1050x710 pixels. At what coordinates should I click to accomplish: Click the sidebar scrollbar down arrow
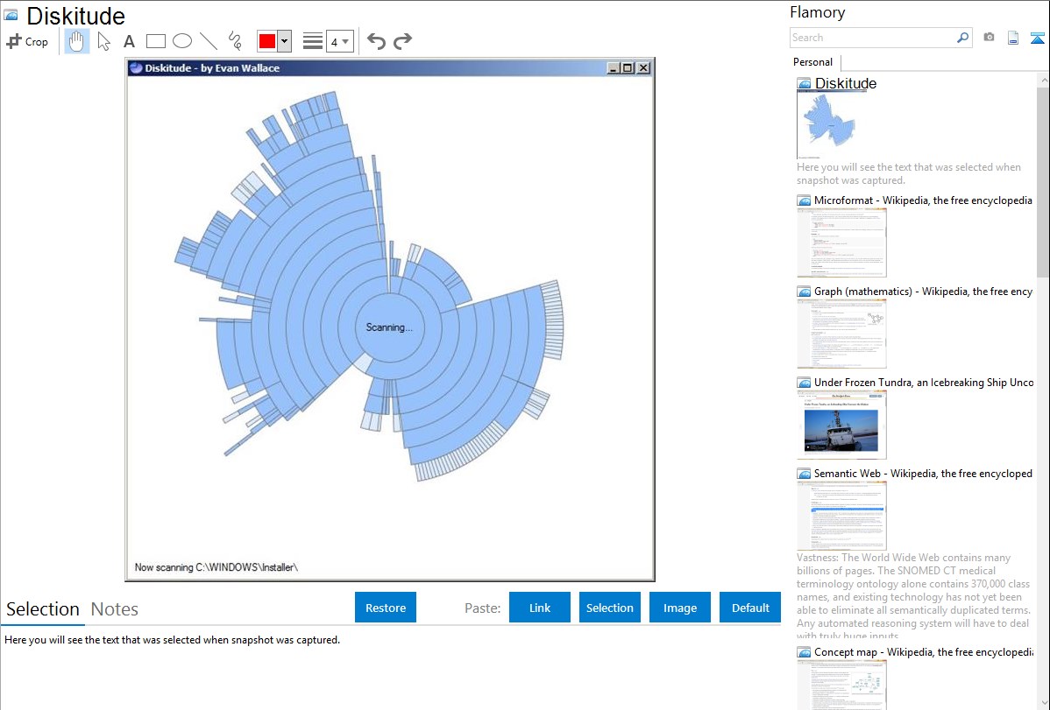click(1044, 703)
